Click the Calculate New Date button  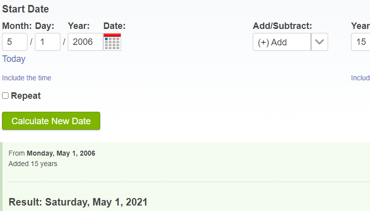[x=51, y=121]
